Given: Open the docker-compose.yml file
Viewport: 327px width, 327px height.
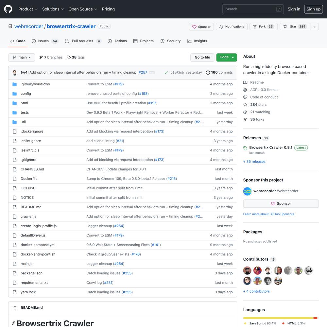Looking at the screenshot, I should (38, 245).
